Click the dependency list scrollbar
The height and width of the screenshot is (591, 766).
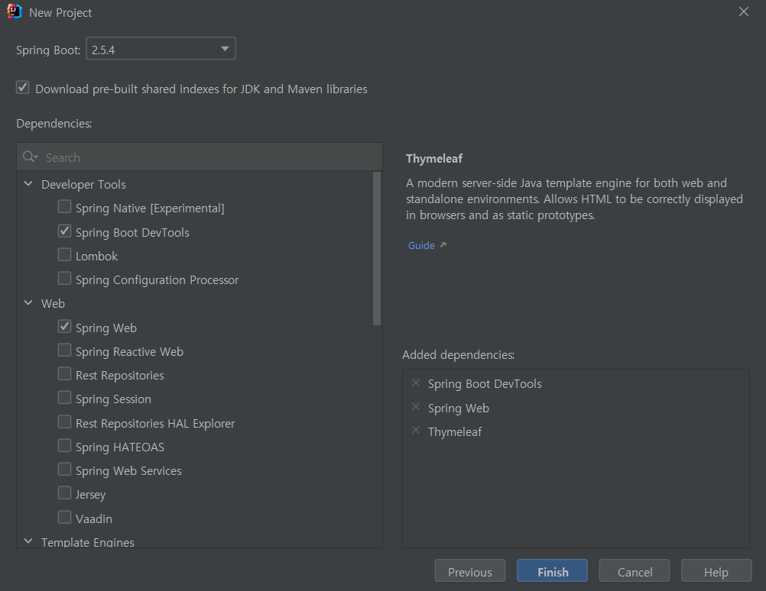pyautogui.click(x=377, y=248)
